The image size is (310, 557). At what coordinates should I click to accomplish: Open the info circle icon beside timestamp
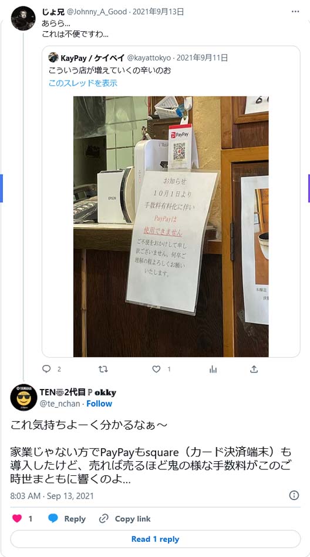[294, 495]
